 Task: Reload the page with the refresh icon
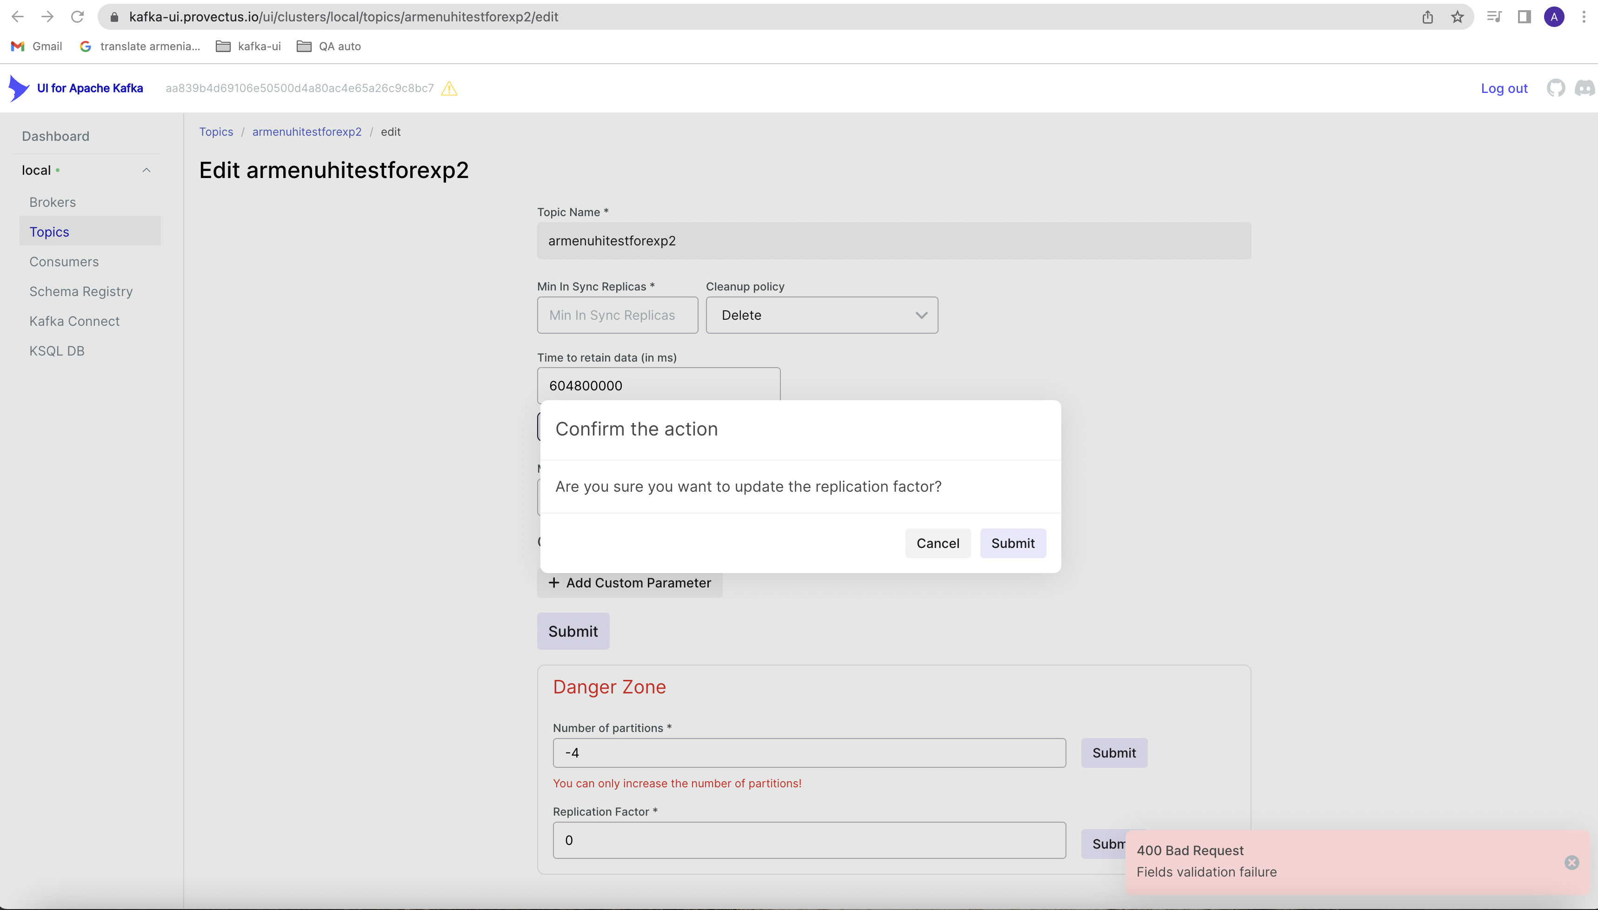tap(77, 16)
